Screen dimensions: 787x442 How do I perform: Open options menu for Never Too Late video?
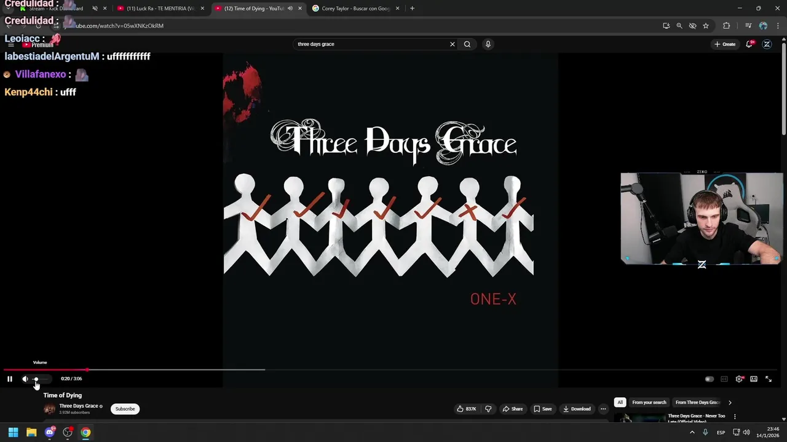[735, 417]
